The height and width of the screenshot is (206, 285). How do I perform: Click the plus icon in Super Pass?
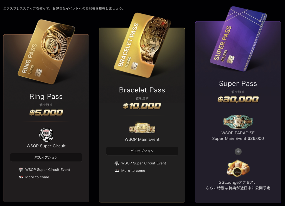point(238,152)
